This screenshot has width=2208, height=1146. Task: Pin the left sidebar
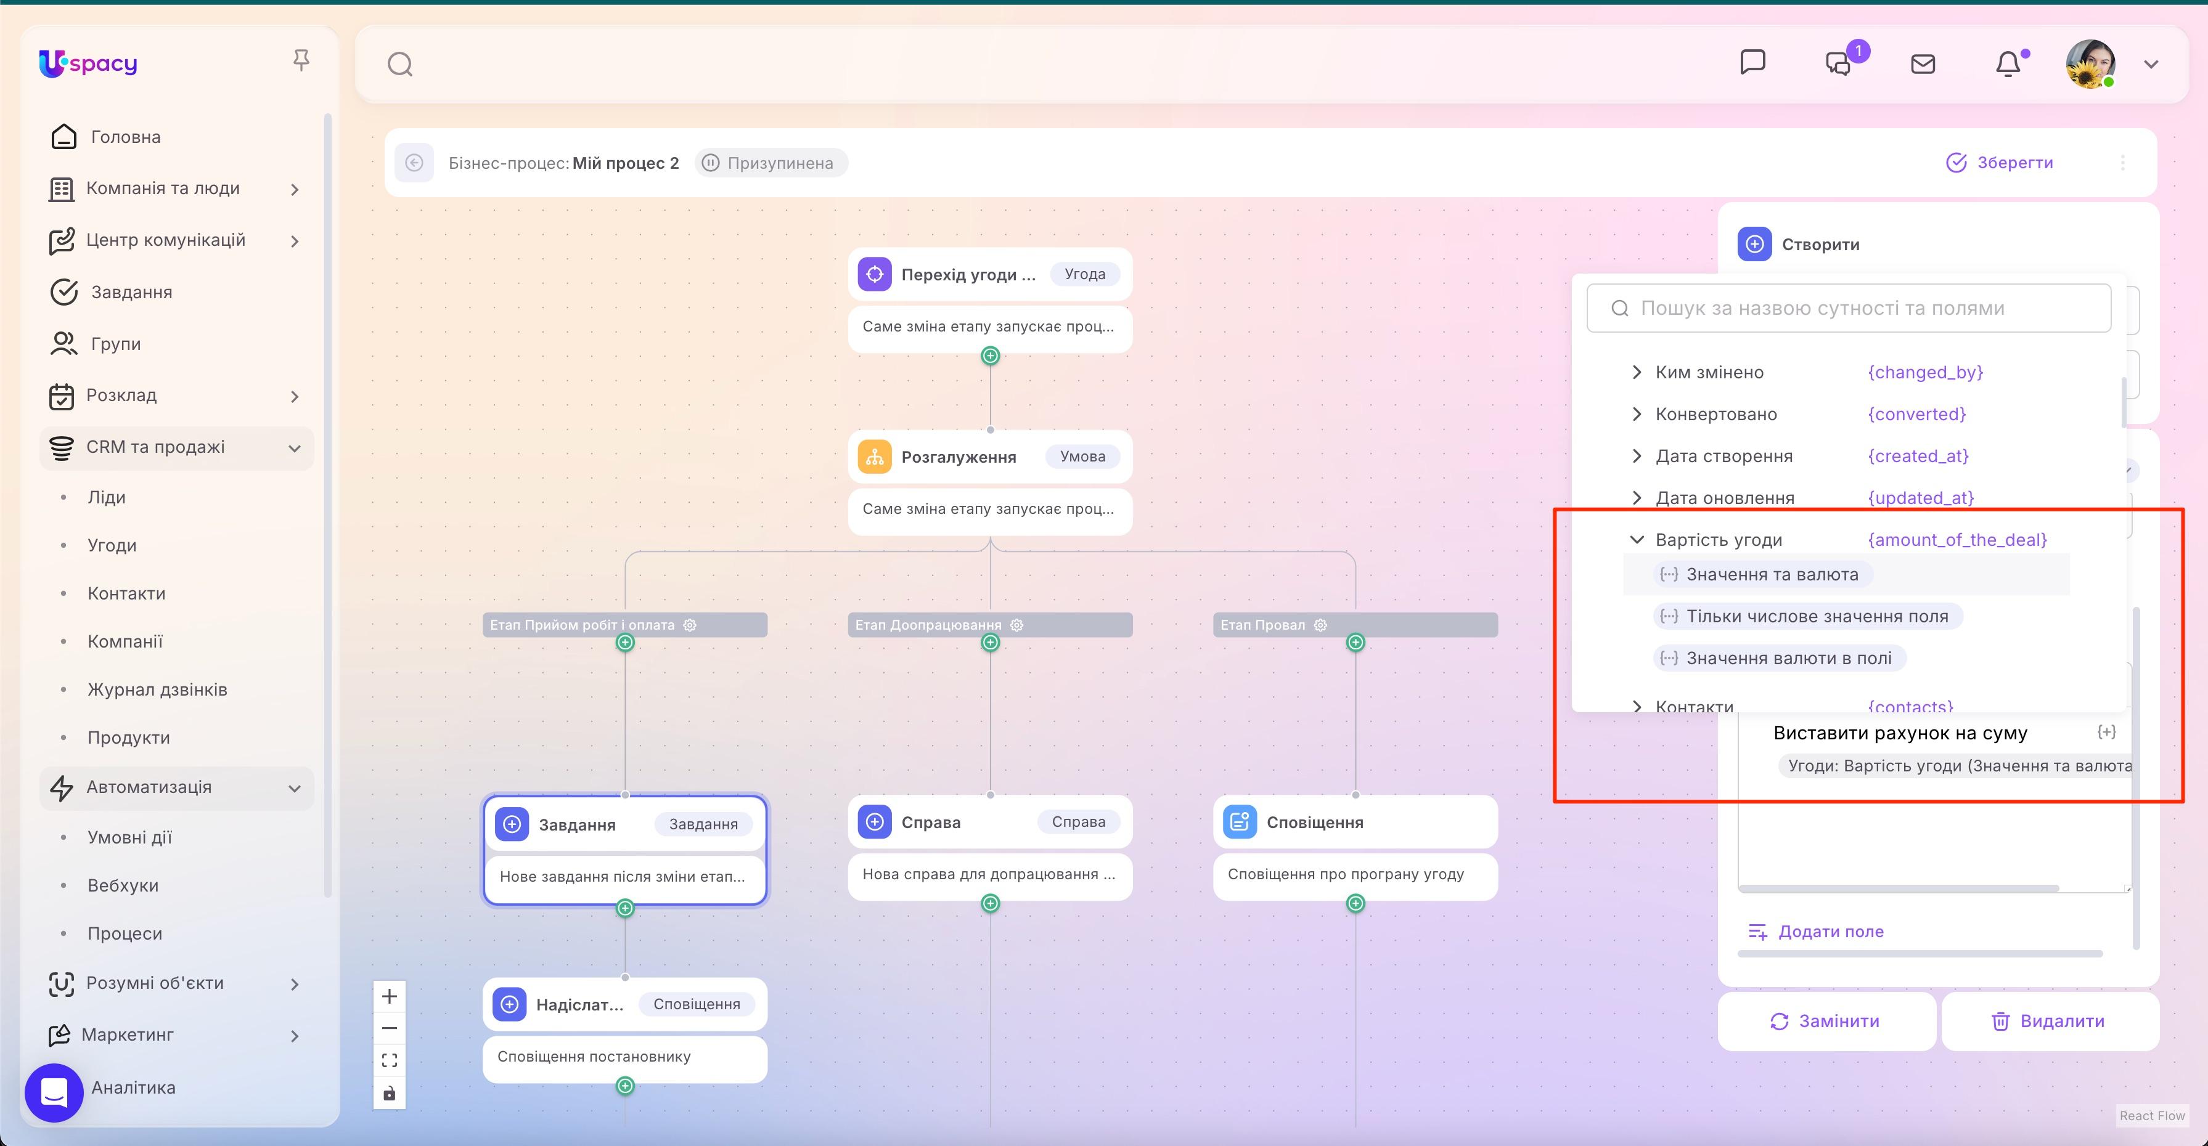pos(301,59)
